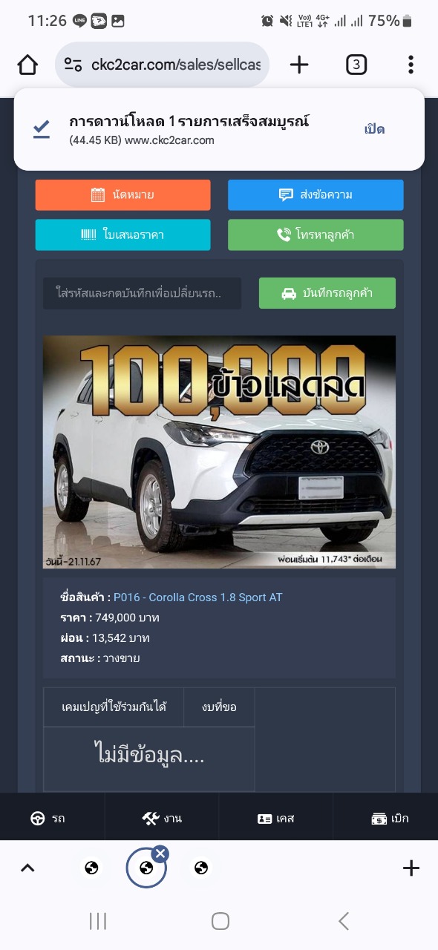Click the นัดหมาย appointment button

[123, 195]
